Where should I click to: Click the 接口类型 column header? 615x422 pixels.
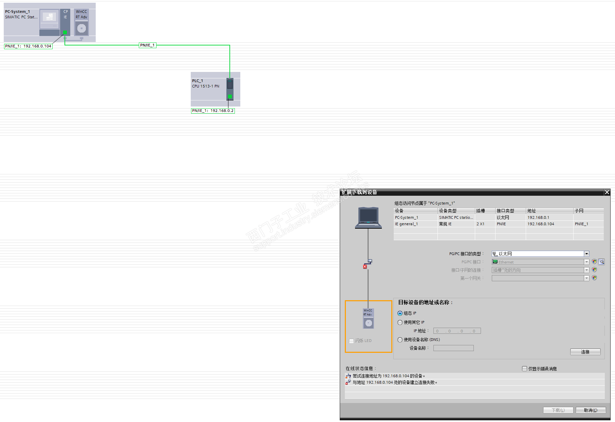[510, 211]
